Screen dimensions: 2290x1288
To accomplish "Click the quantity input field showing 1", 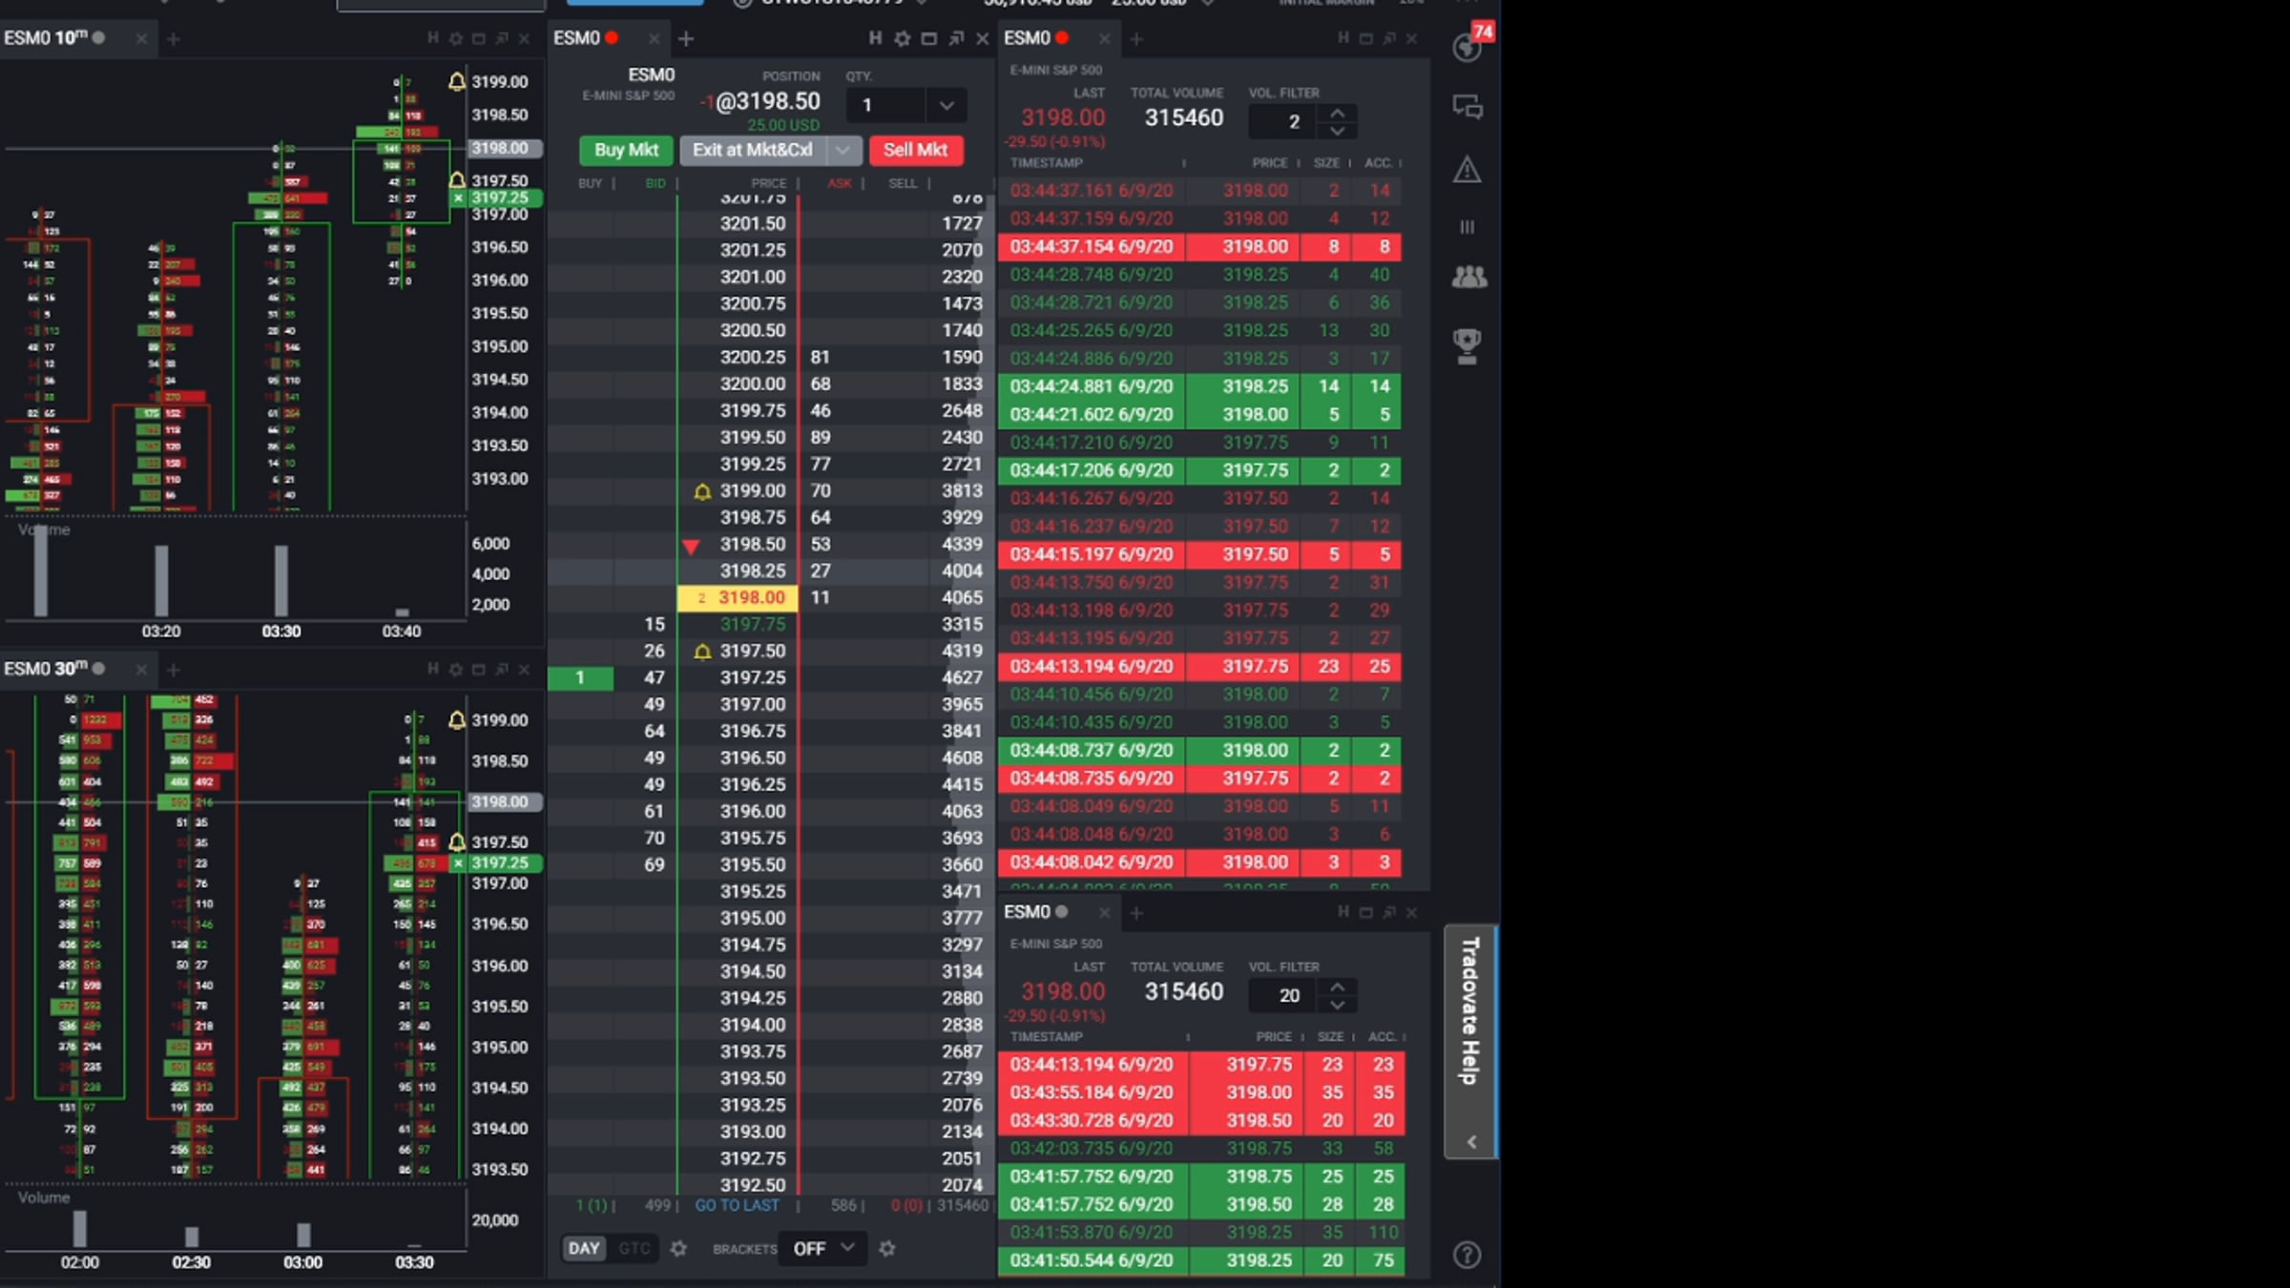I will [x=887, y=105].
